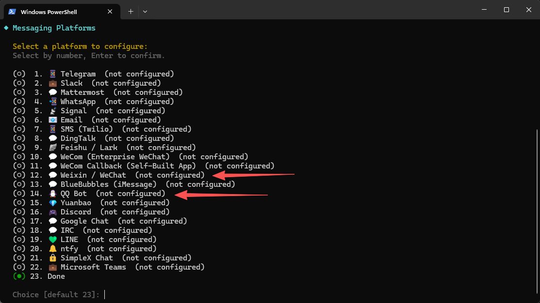This screenshot has height=303, width=540.
Task: Click the 'Messaging Platforms' title text
Action: [x=54, y=28]
